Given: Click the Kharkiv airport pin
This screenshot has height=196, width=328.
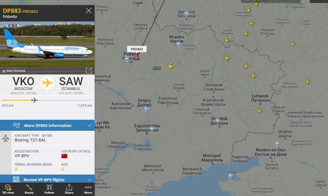Looking at the screenshot, I should (x=178, y=44).
